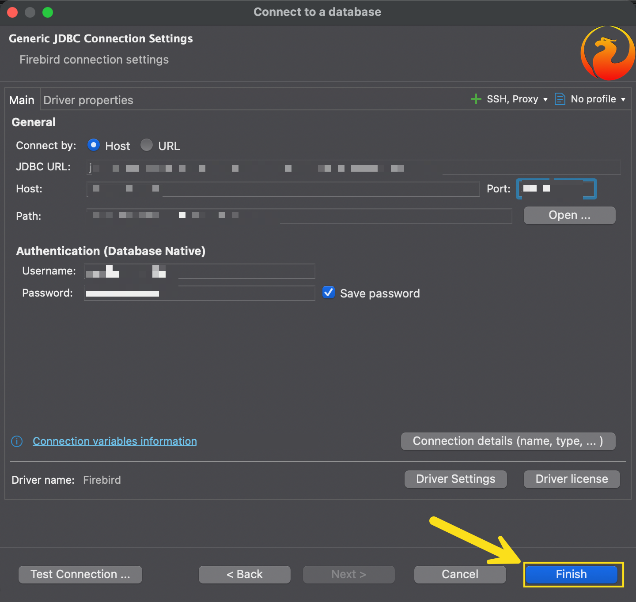The width and height of the screenshot is (636, 602).
Task: Select the URL connect-by option
Action: (x=147, y=145)
